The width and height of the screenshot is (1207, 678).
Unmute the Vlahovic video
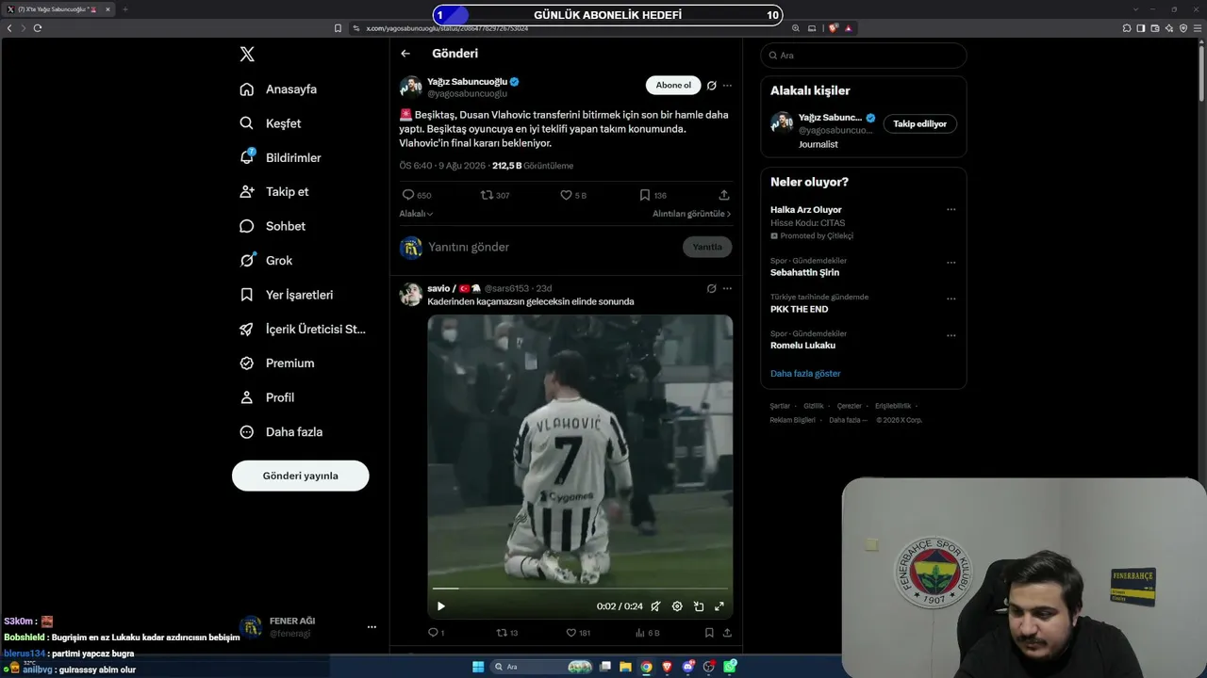point(655,606)
